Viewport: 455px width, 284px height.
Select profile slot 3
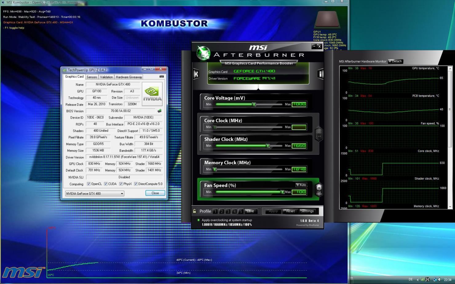[228, 211]
